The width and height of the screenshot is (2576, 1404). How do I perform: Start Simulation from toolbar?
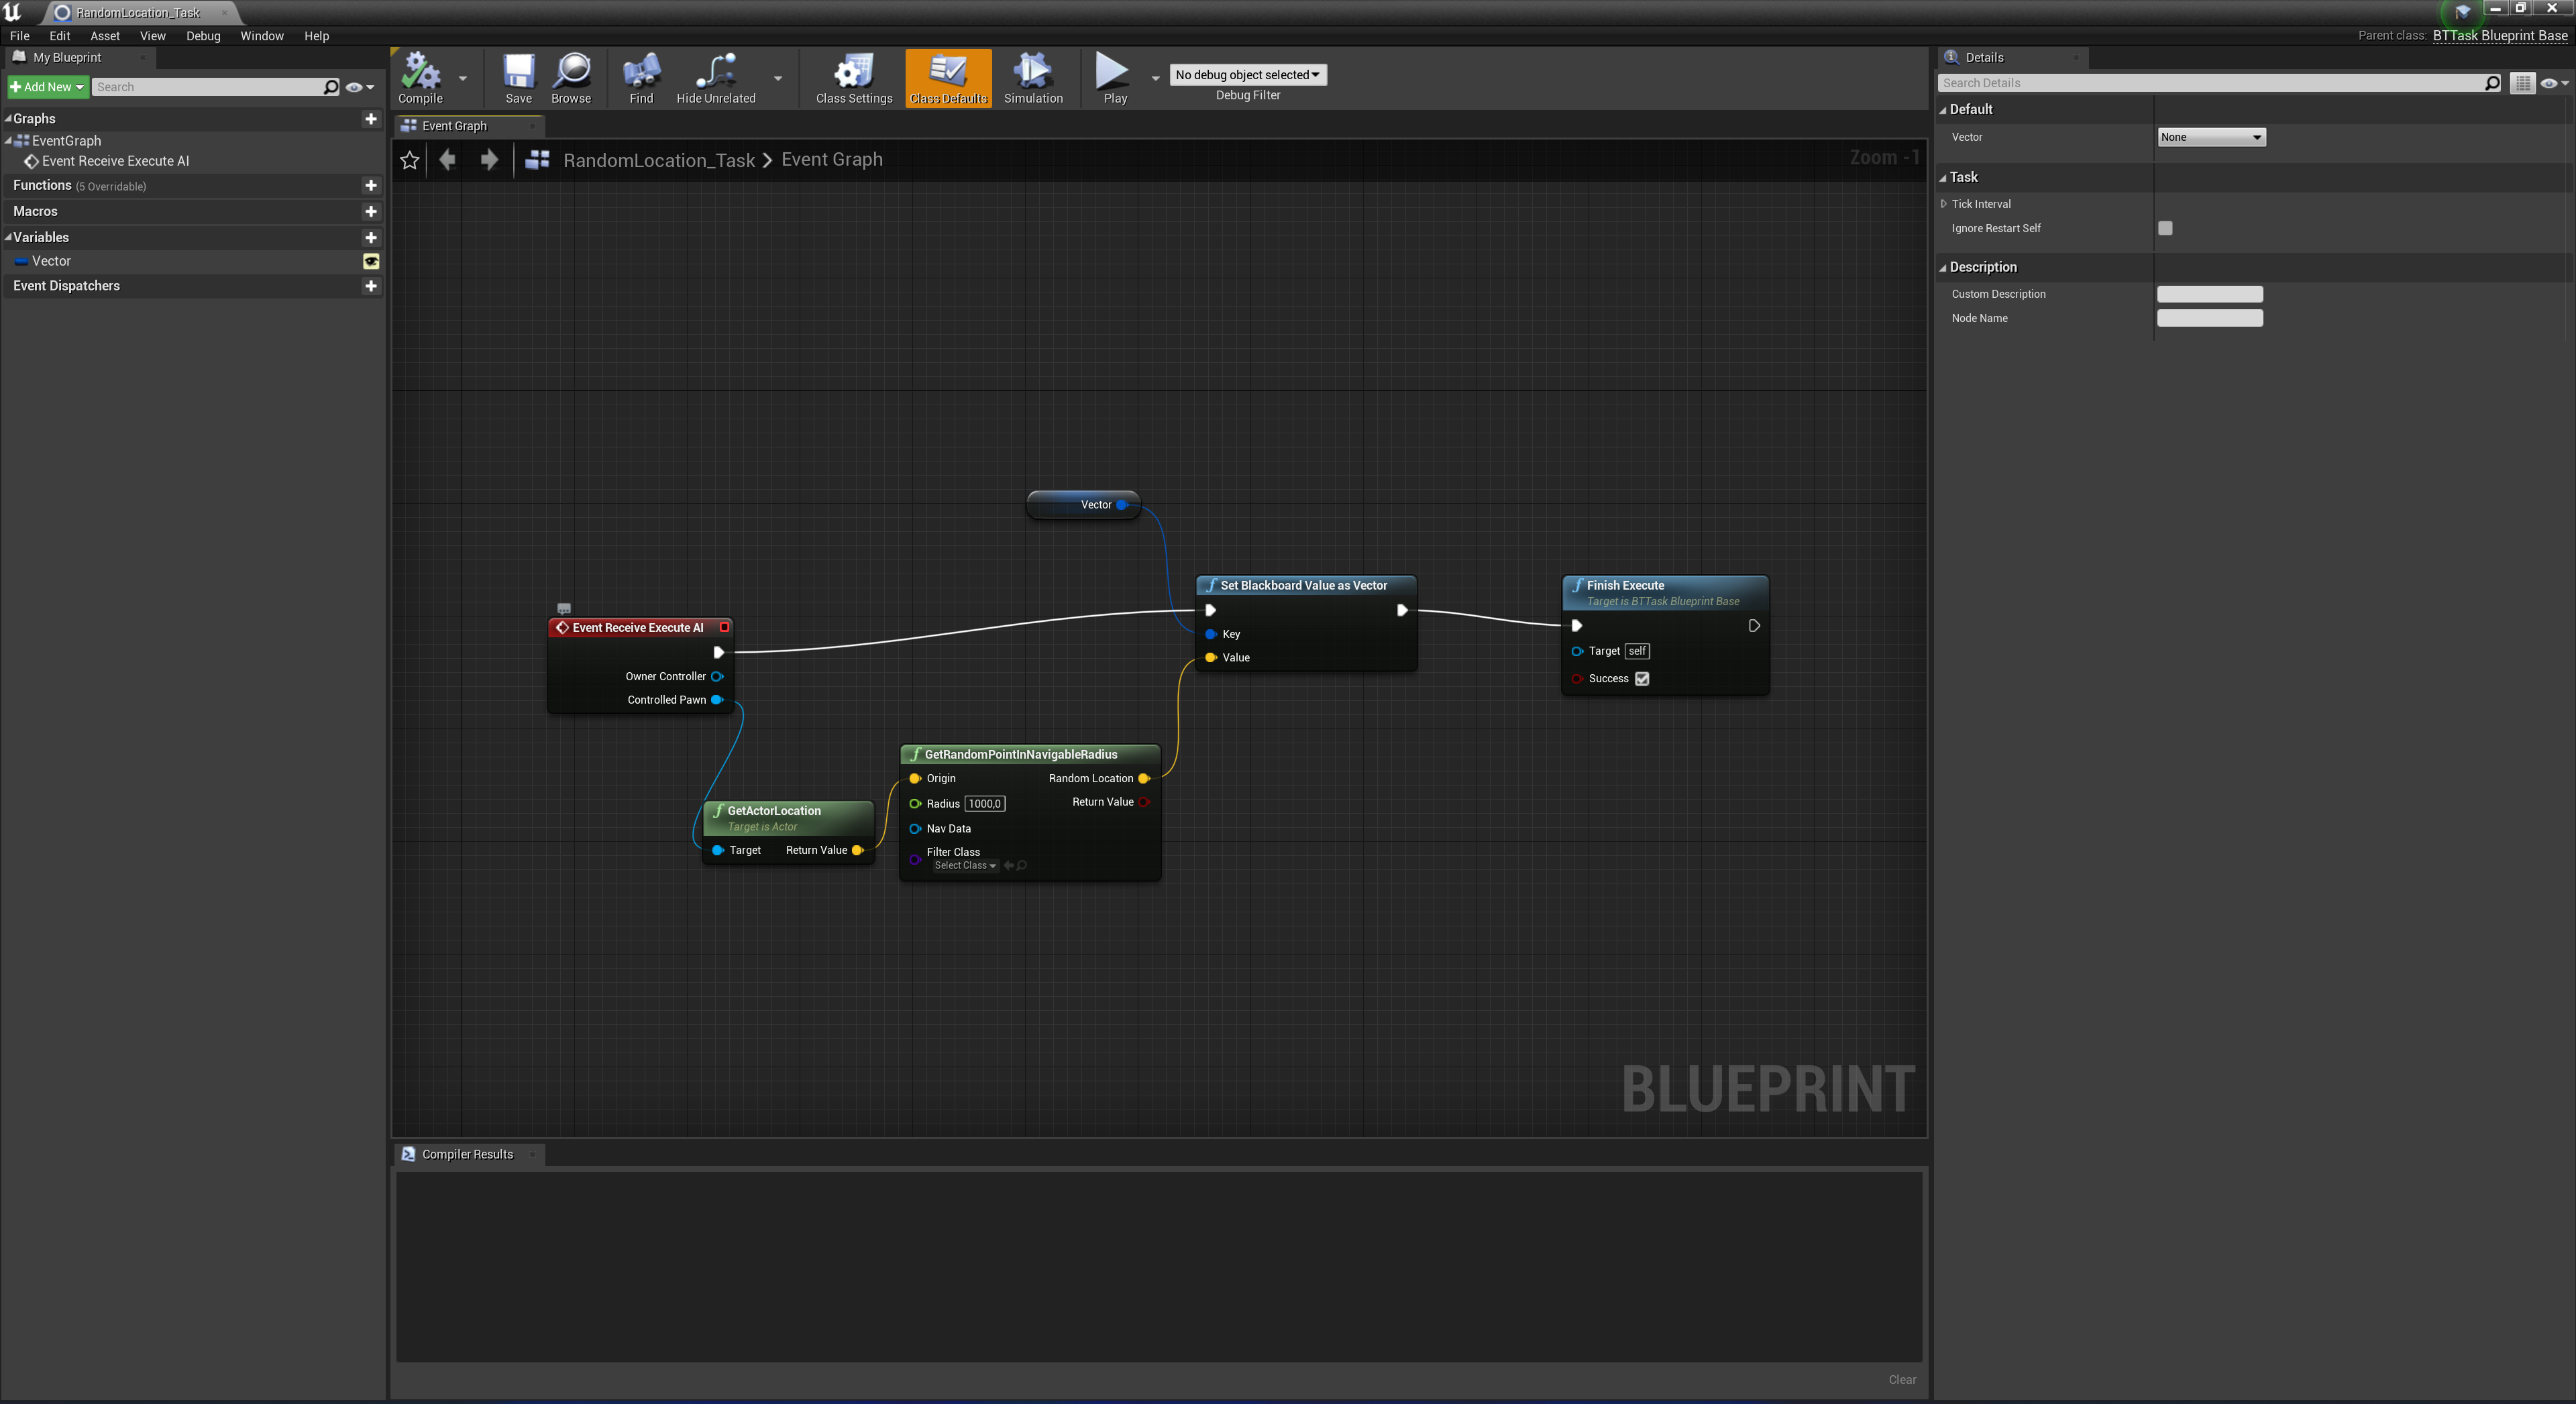pos(1033,78)
